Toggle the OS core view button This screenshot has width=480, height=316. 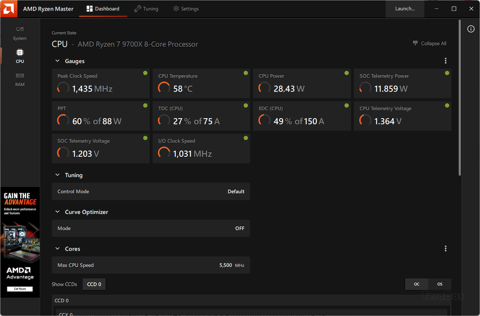(440, 284)
